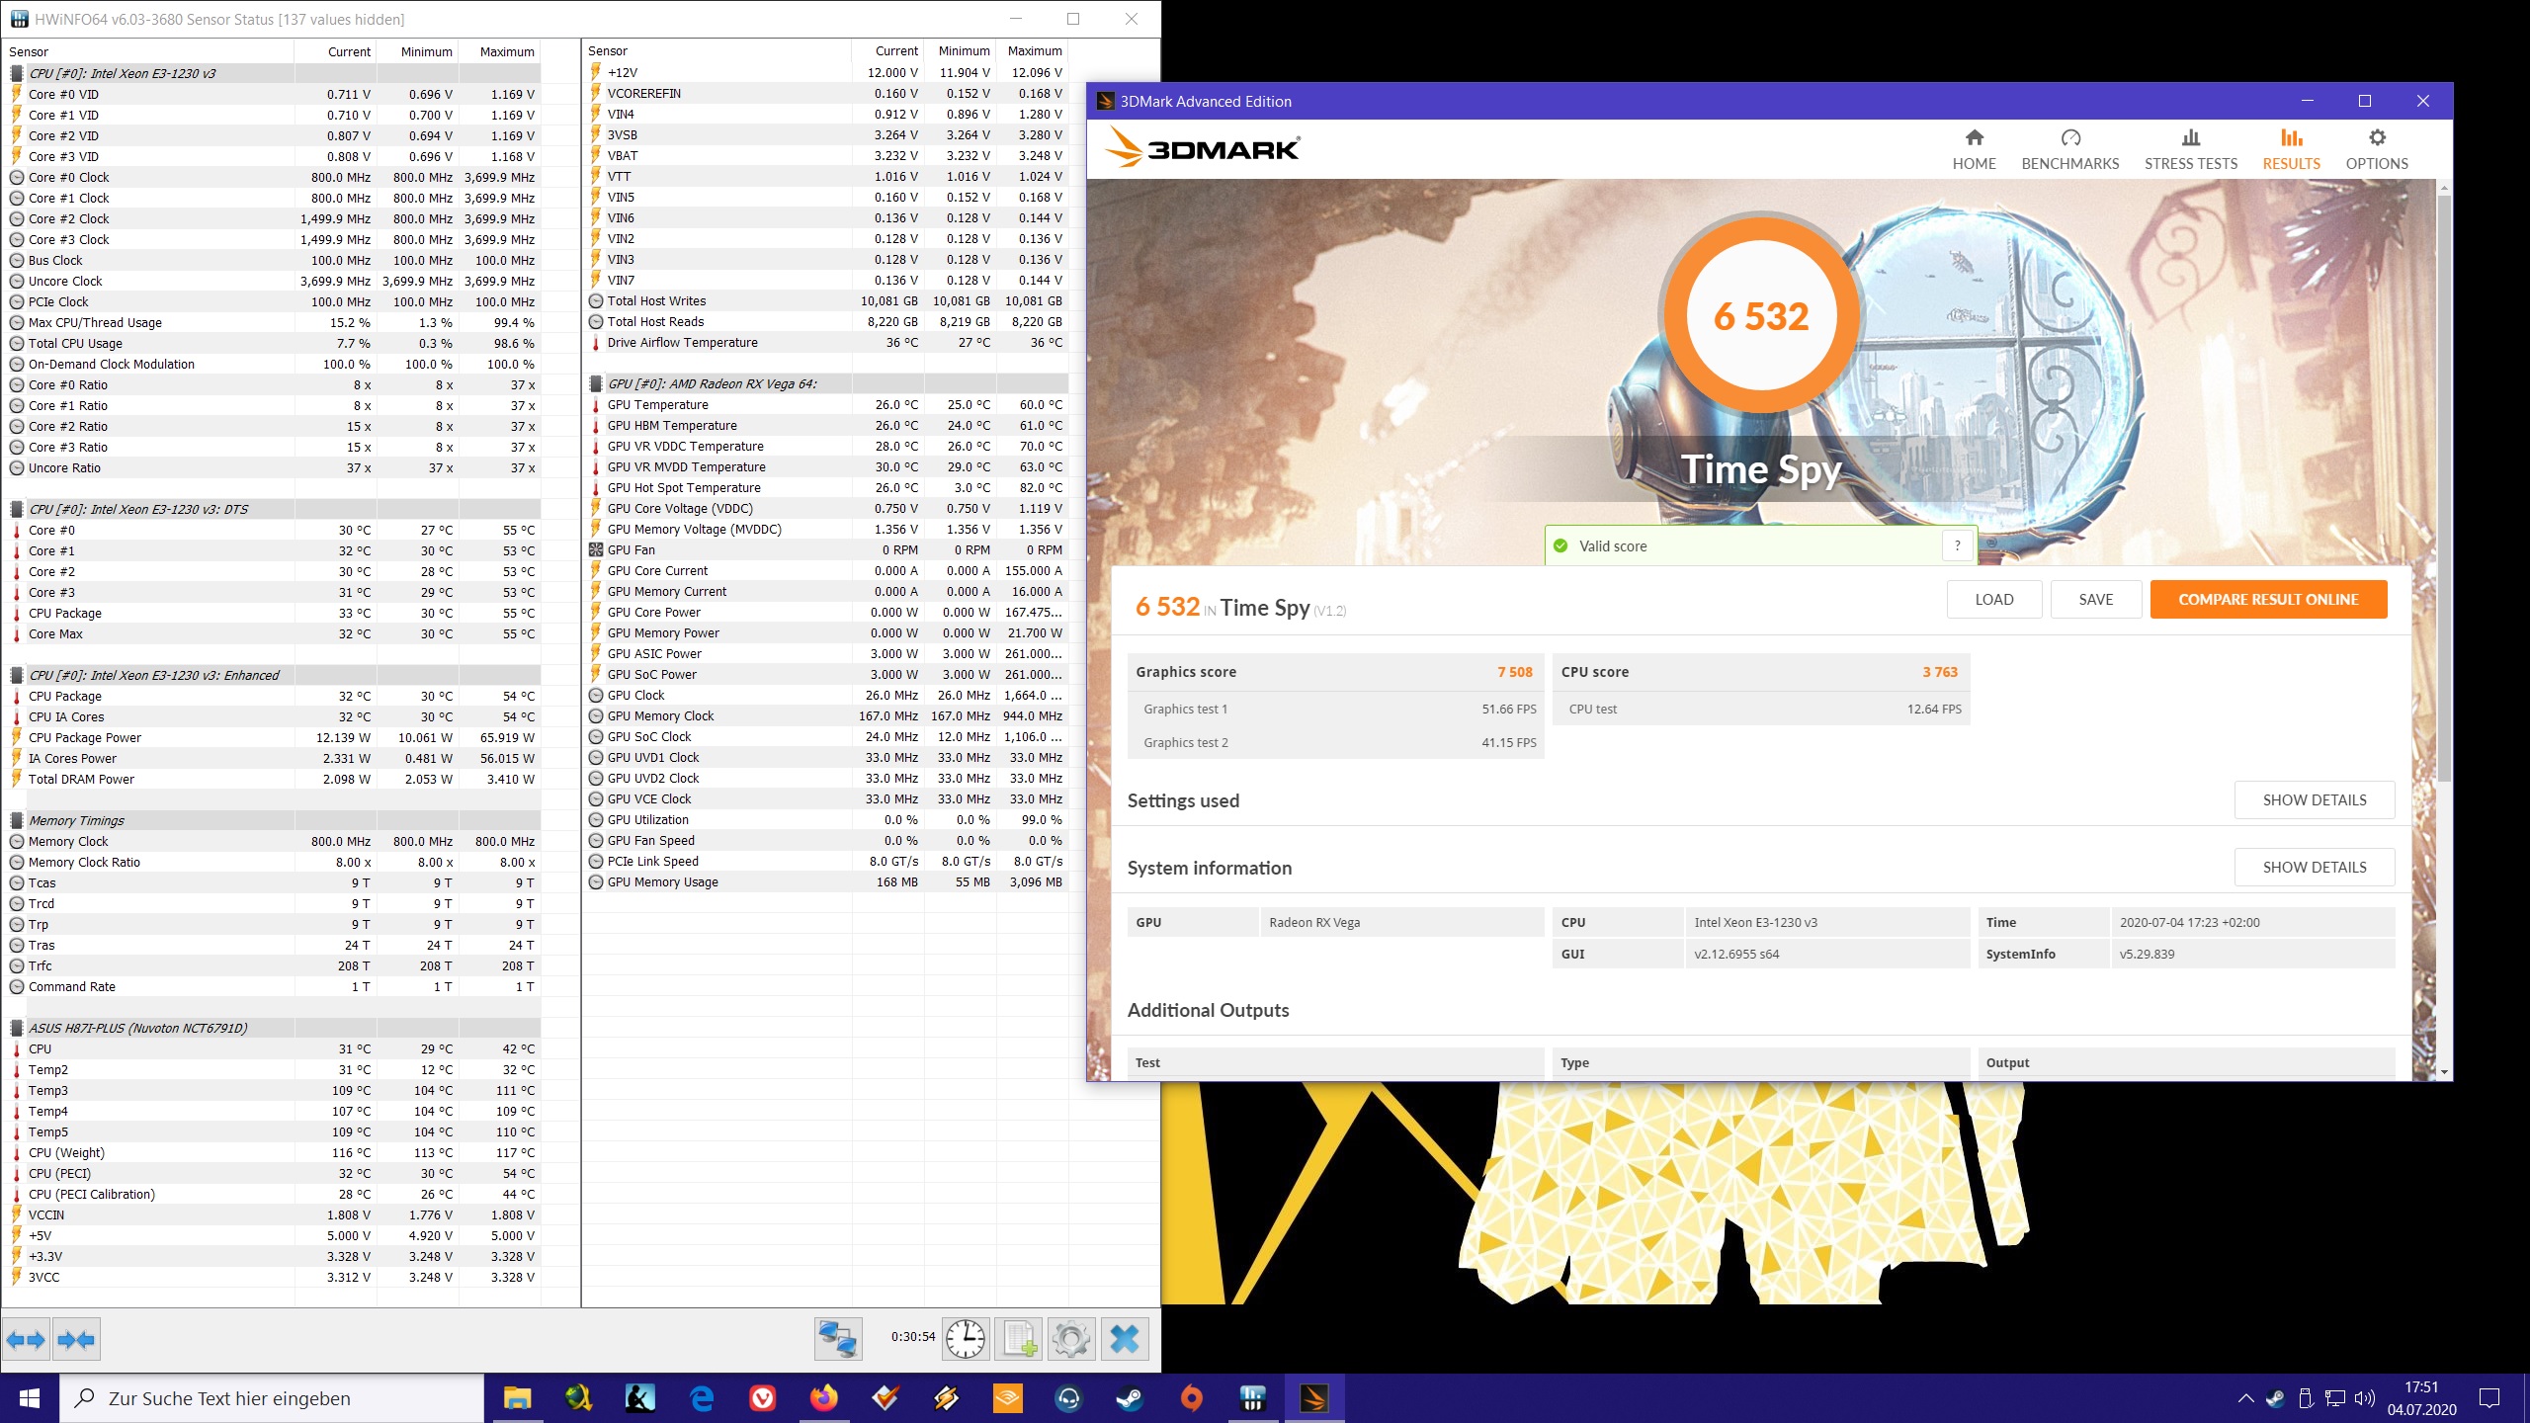The height and width of the screenshot is (1423, 2530).
Task: Open Firefox from the taskbar
Action: (x=822, y=1398)
